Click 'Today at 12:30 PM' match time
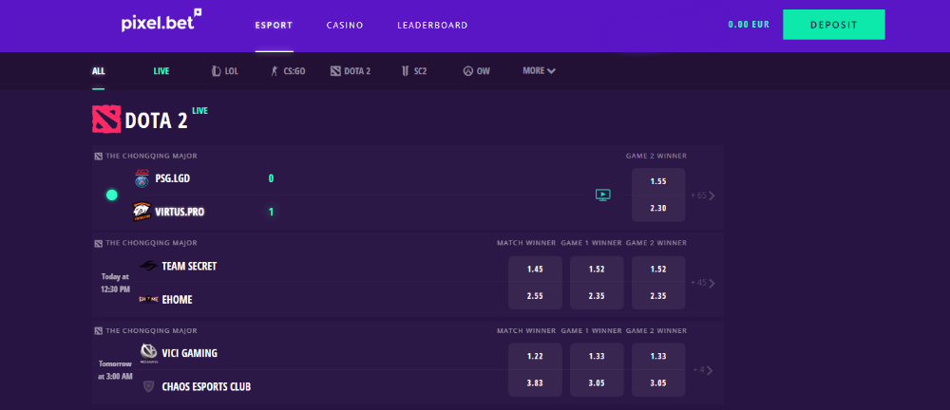 (x=115, y=283)
